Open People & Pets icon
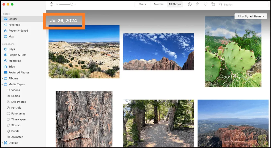 point(6,55)
